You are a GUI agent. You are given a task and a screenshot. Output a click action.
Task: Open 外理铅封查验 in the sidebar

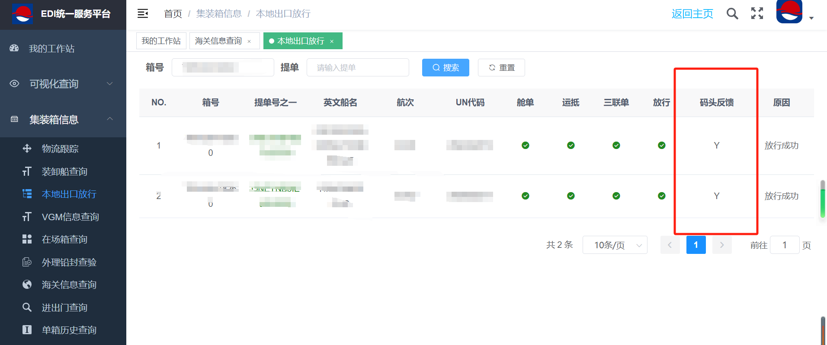pyautogui.click(x=69, y=263)
